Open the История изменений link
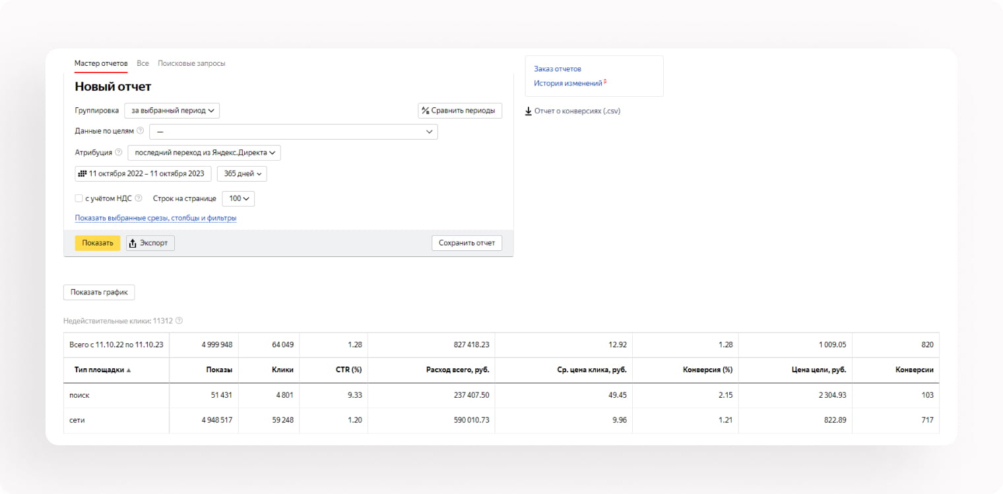Viewport: 1003px width, 494px height. [x=567, y=84]
